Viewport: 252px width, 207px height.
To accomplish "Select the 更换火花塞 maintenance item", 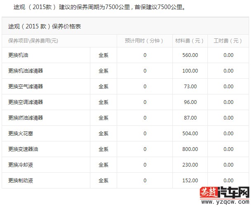I will (22, 134).
